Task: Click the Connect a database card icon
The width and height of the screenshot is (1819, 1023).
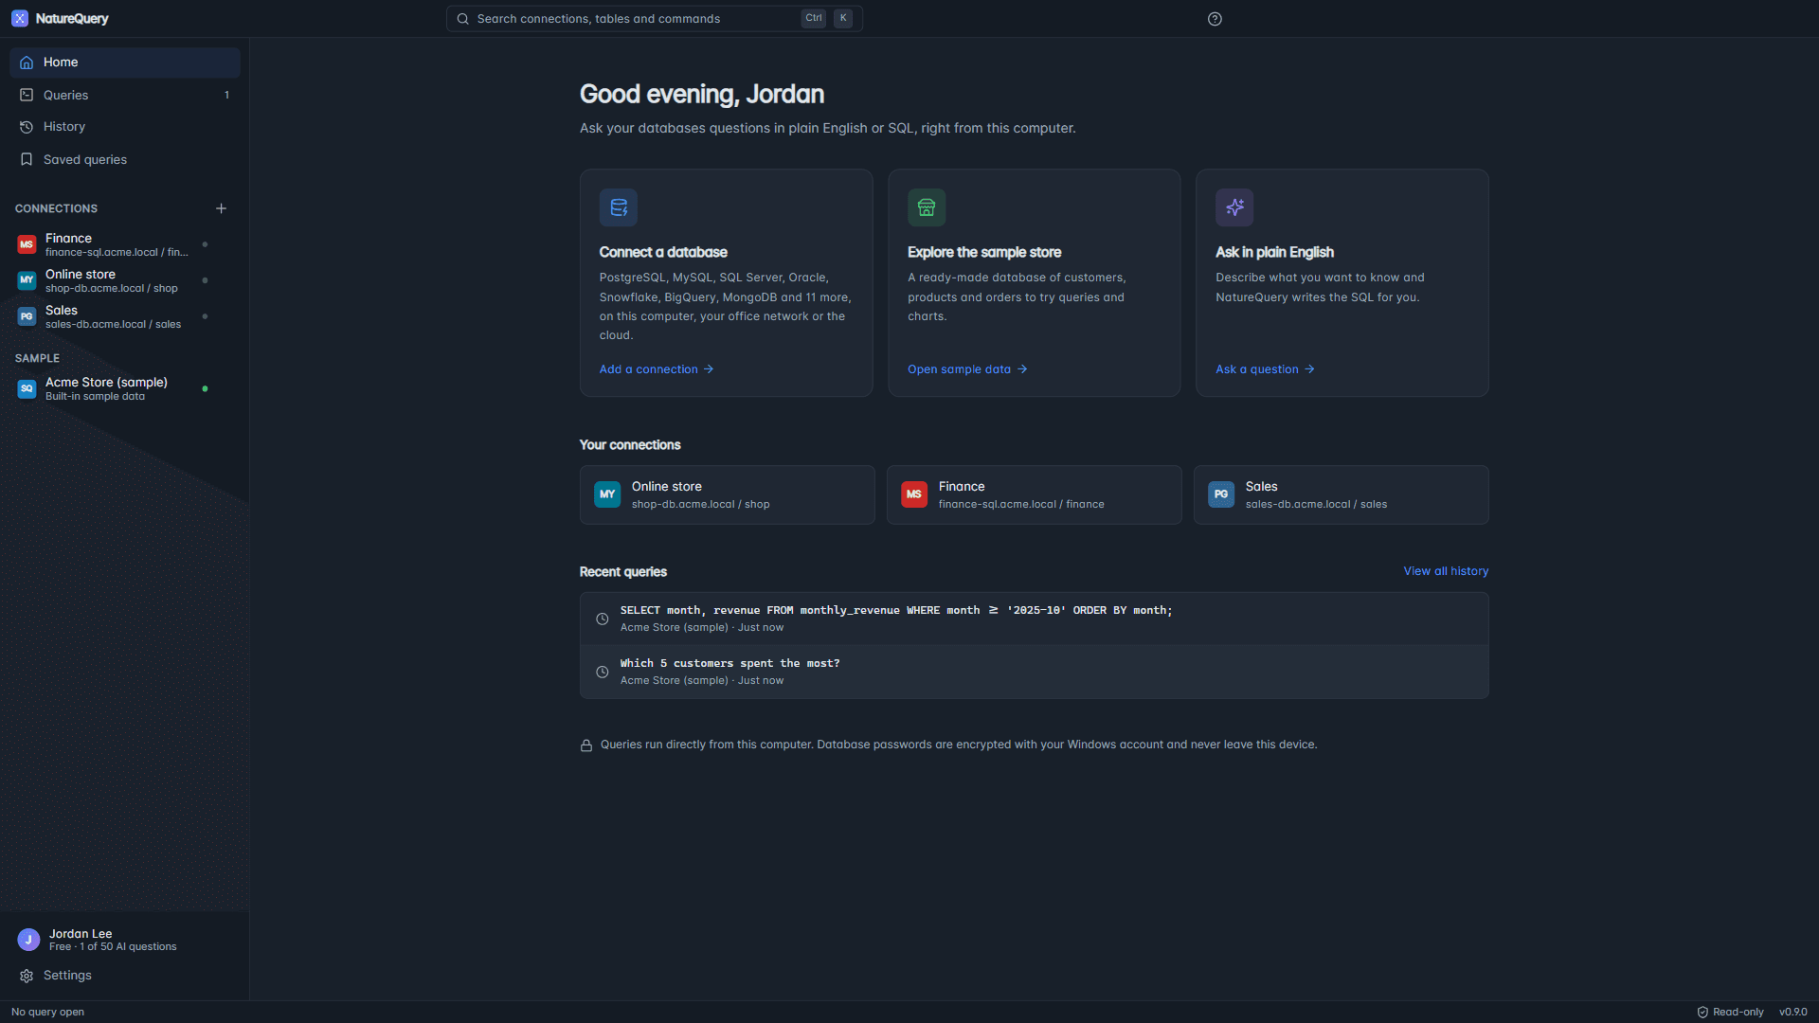Action: [x=619, y=207]
